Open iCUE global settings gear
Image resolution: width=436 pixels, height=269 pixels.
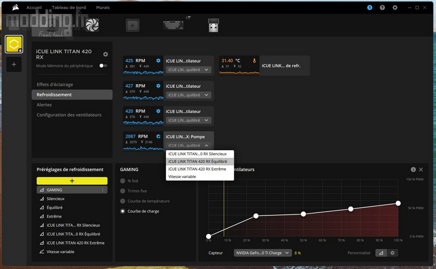tap(395, 8)
